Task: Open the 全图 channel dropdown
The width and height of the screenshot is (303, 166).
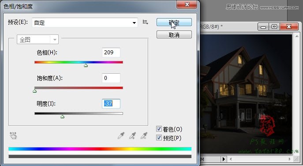Action: pyautogui.click(x=37, y=40)
